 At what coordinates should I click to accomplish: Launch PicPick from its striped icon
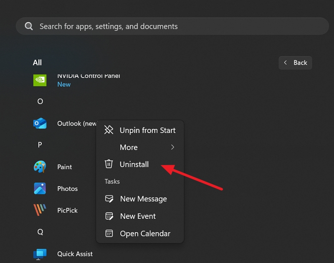pyautogui.click(x=40, y=210)
